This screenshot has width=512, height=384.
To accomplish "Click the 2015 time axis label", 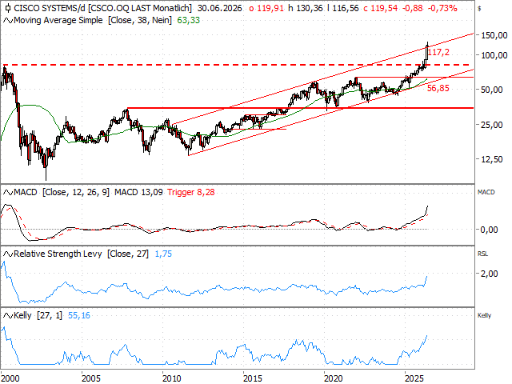I will pos(253,378).
